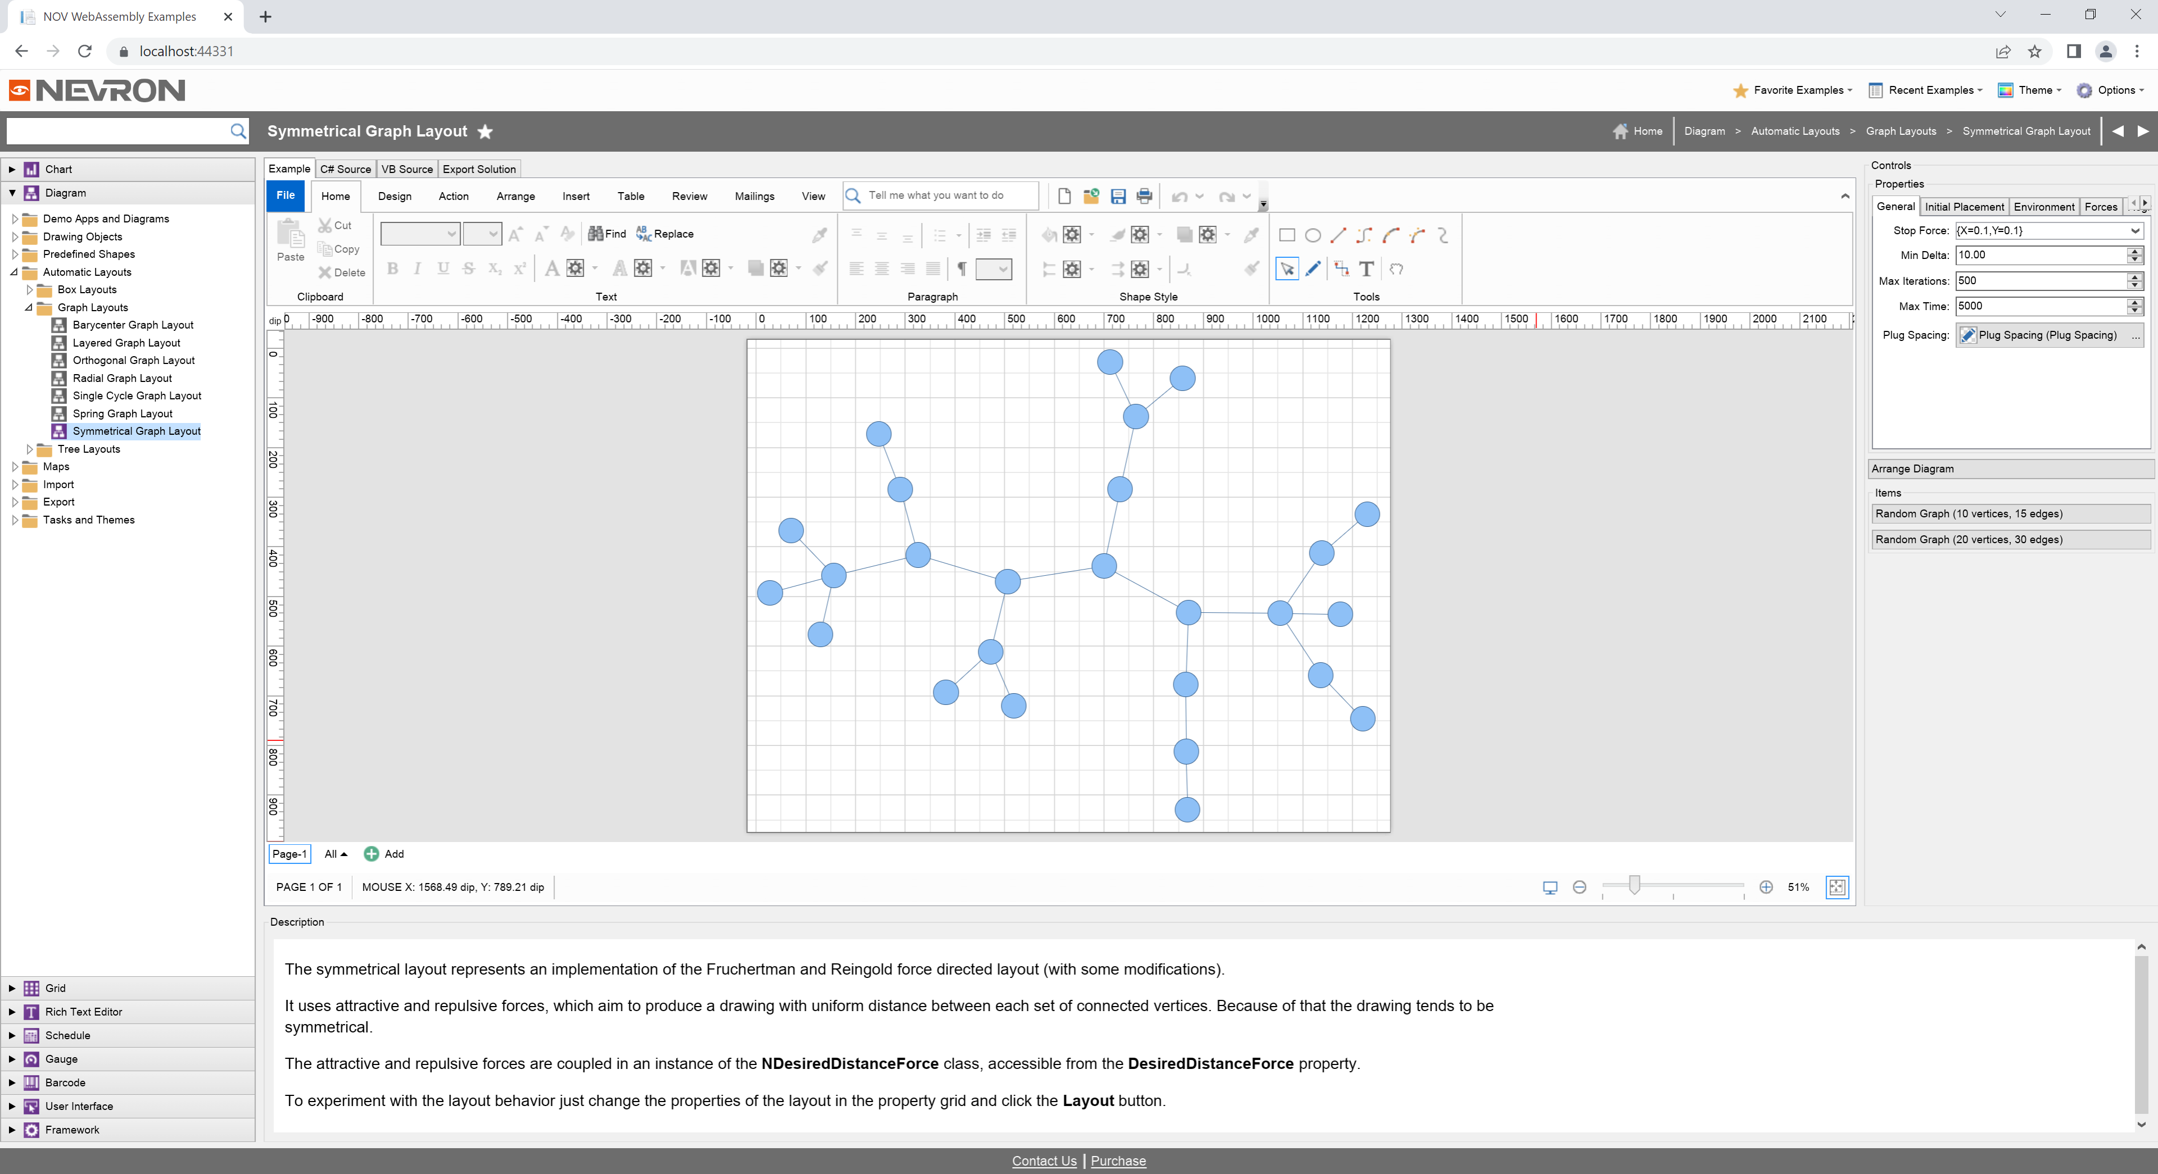Screen dimensions: 2158x1174
Task: Activate the Text tool
Action: click(1366, 269)
